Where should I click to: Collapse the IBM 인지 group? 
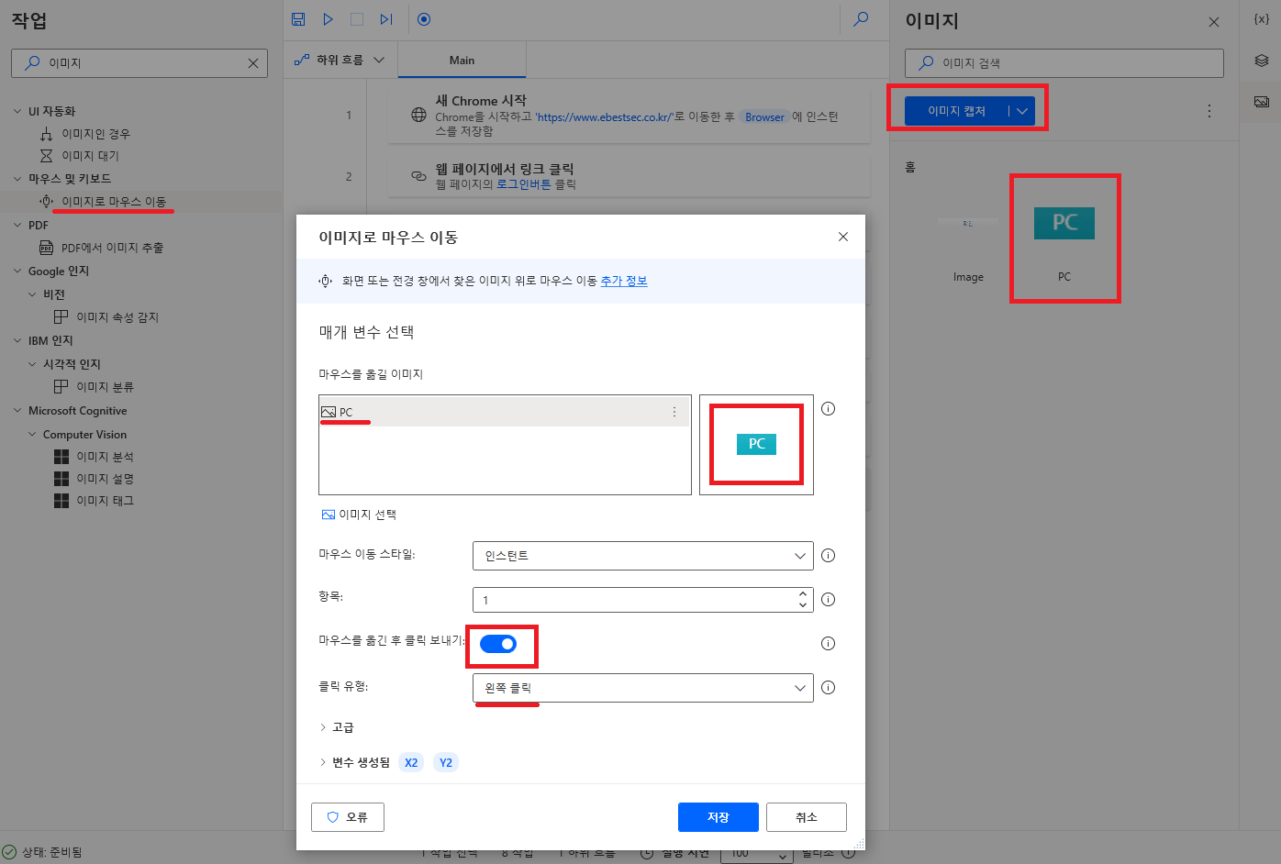(17, 340)
